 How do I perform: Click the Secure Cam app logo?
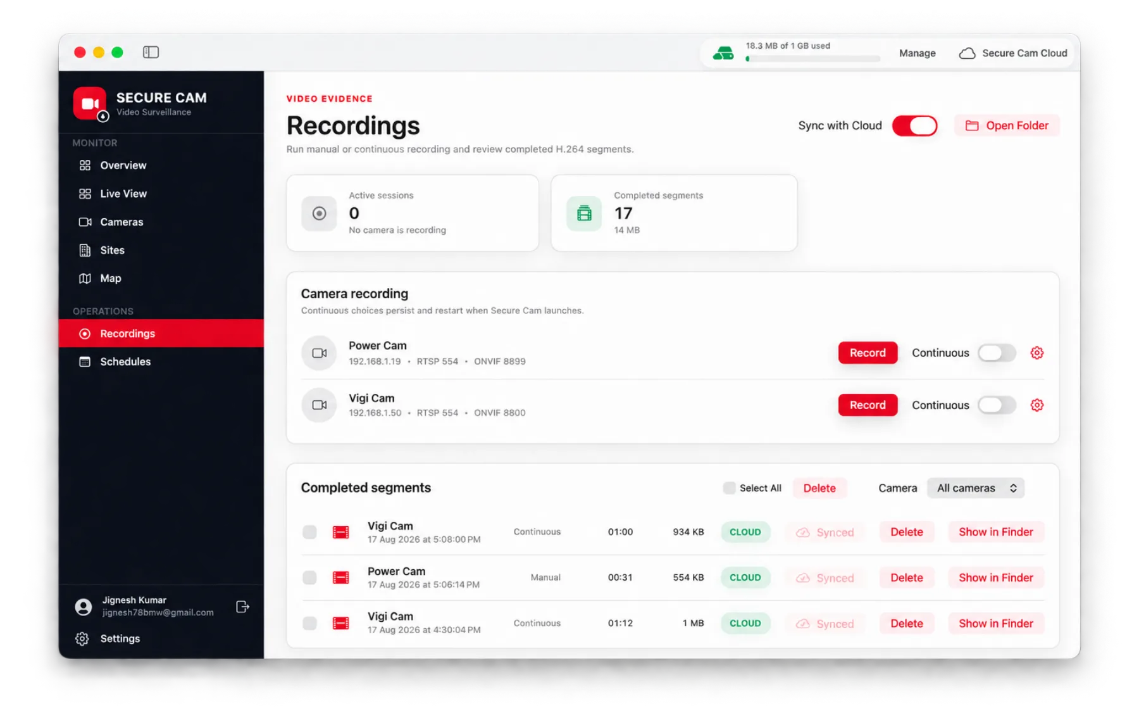[90, 103]
